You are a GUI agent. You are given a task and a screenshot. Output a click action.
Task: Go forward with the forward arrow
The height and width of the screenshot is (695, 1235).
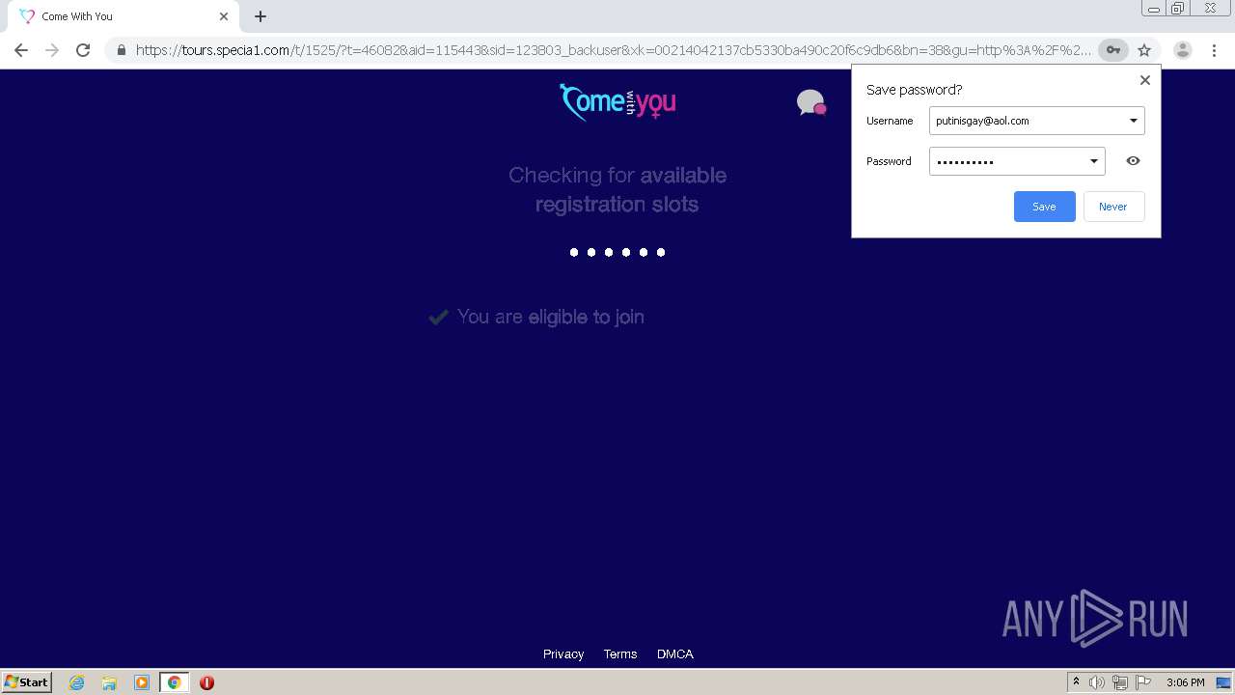(x=52, y=50)
